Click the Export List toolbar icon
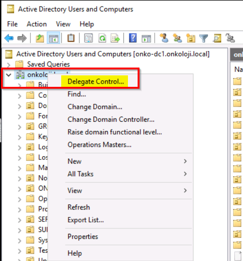 pos(115,38)
